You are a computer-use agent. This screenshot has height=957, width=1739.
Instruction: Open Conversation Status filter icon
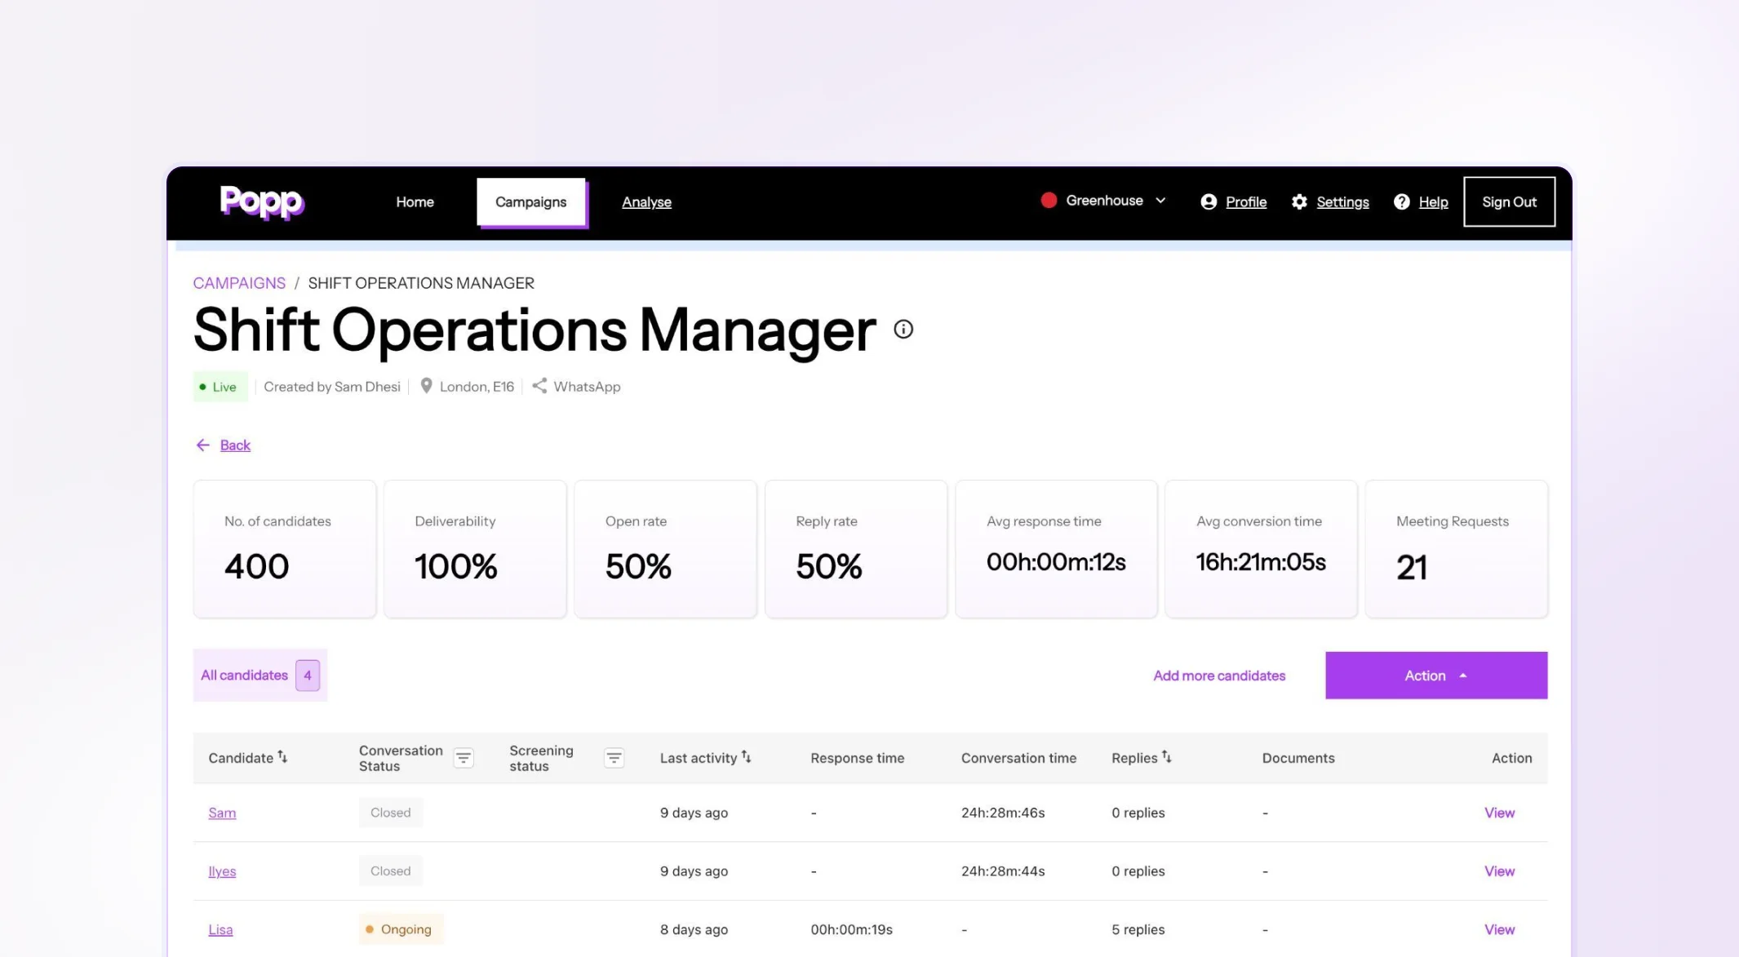(463, 758)
